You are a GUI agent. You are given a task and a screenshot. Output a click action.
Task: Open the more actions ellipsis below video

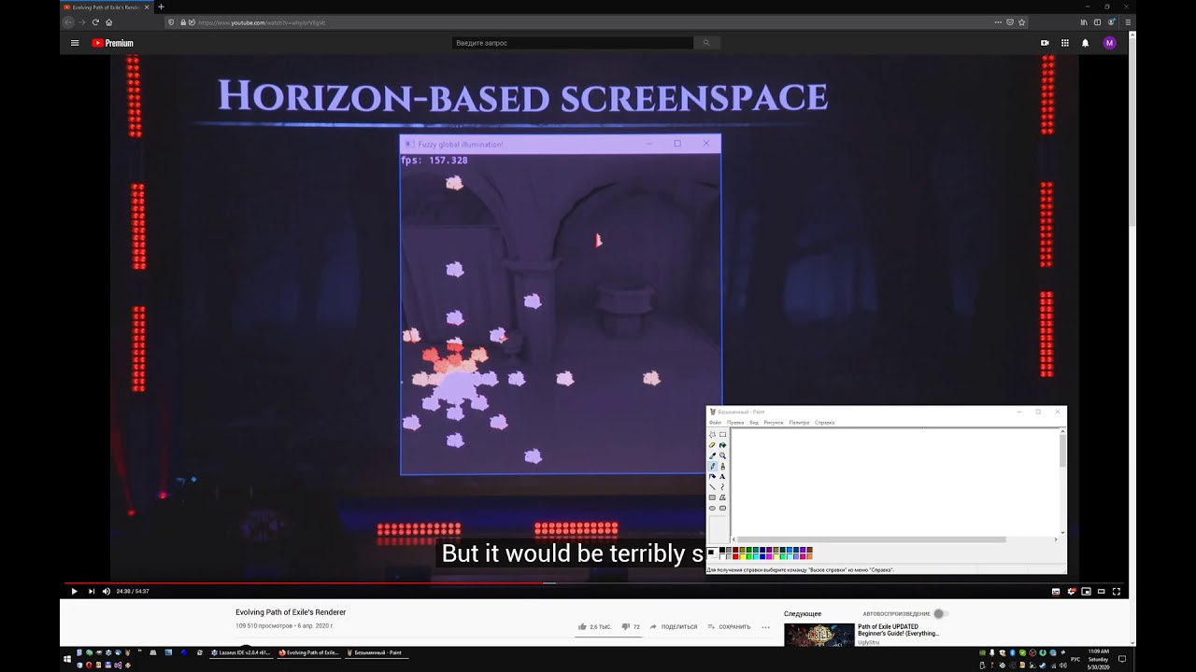point(766,627)
